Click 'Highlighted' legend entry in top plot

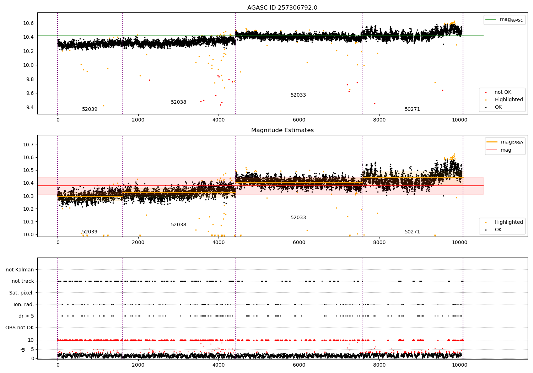pyautogui.click(x=508, y=100)
